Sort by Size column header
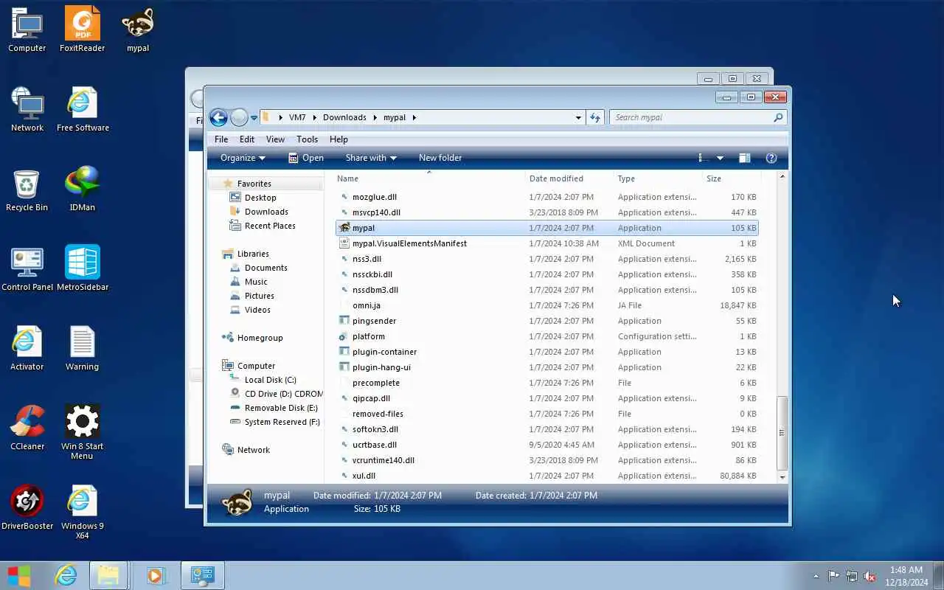The height and width of the screenshot is (590, 944). [x=731, y=178]
